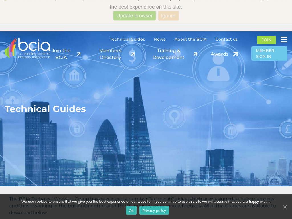
Task: Click the BCIA logo
Action: [28, 48]
